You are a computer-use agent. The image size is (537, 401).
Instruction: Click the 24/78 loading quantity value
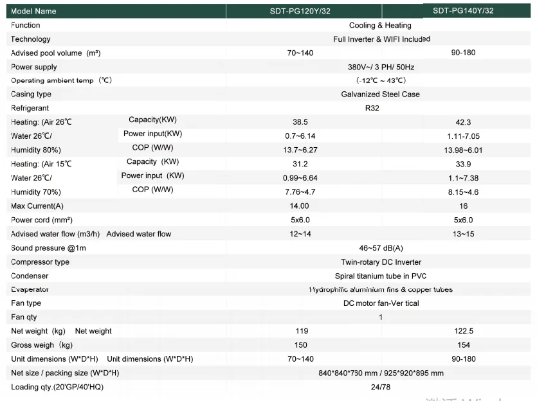(381, 387)
